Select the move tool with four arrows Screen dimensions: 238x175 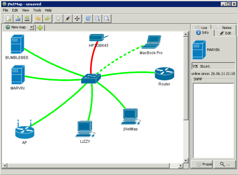pyautogui.click(x=77, y=19)
